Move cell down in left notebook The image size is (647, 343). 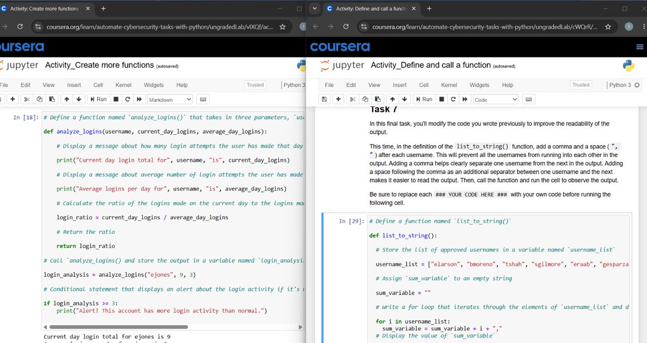[79, 99]
